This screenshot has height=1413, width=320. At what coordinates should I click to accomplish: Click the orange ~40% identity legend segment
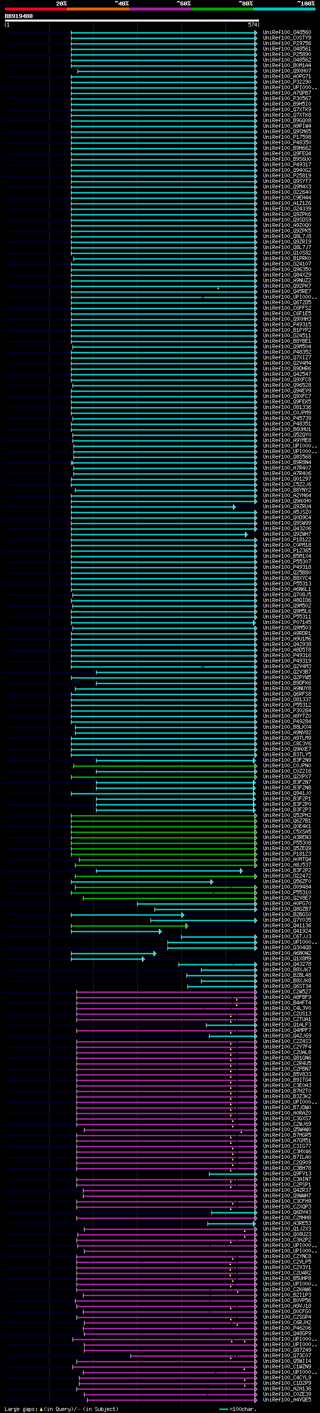98,9
